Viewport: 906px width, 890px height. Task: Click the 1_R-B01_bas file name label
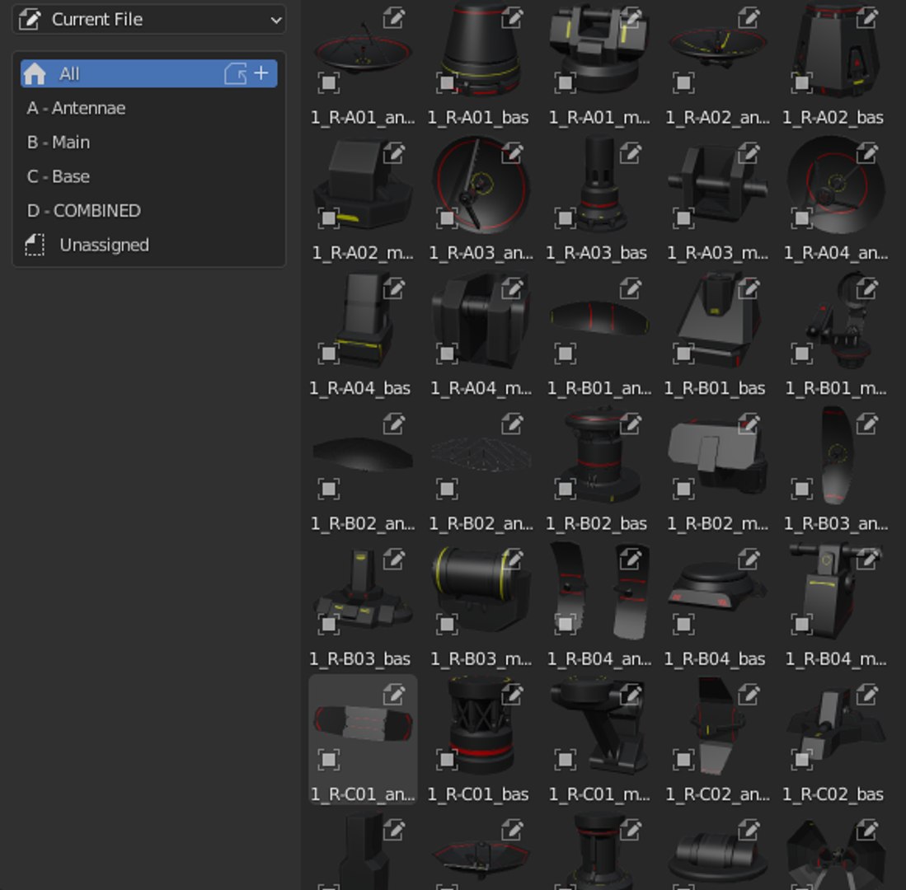[715, 388]
